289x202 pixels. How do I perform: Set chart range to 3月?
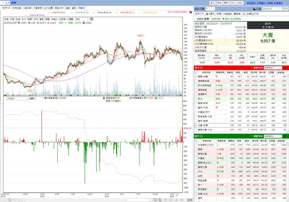click(165, 200)
